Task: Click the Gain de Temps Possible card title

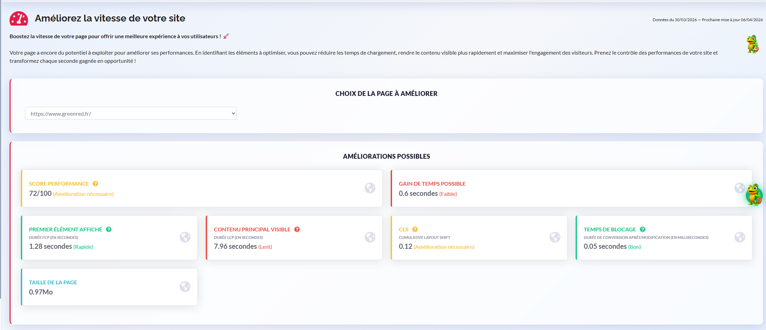Action: coord(432,184)
